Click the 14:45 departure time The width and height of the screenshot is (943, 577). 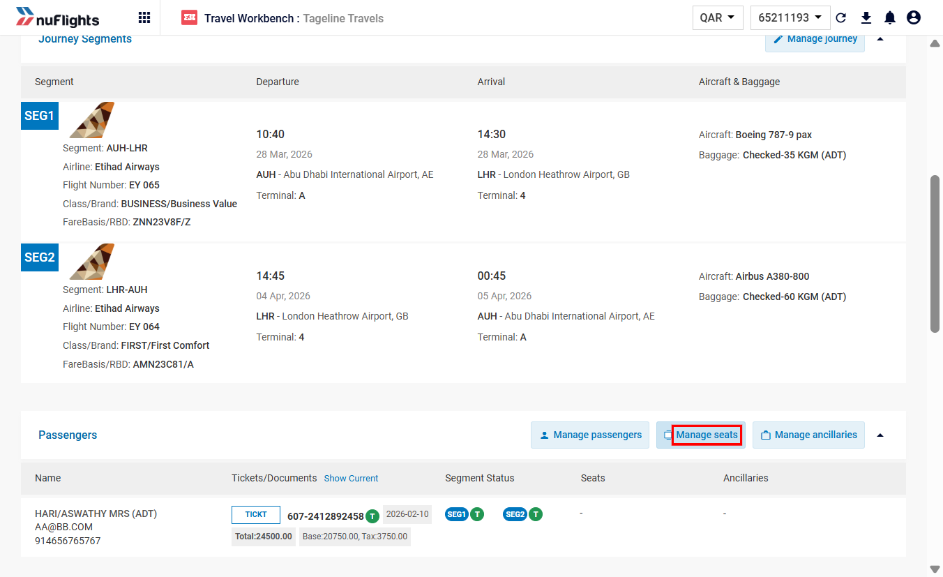(271, 276)
